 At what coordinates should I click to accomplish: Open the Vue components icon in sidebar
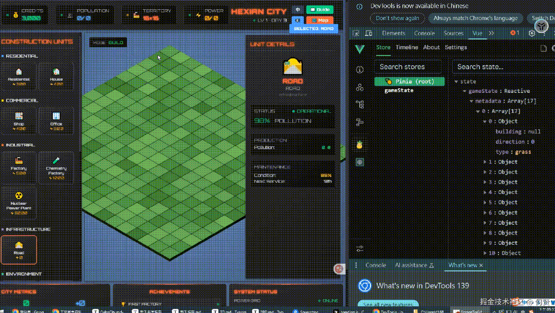(360, 87)
